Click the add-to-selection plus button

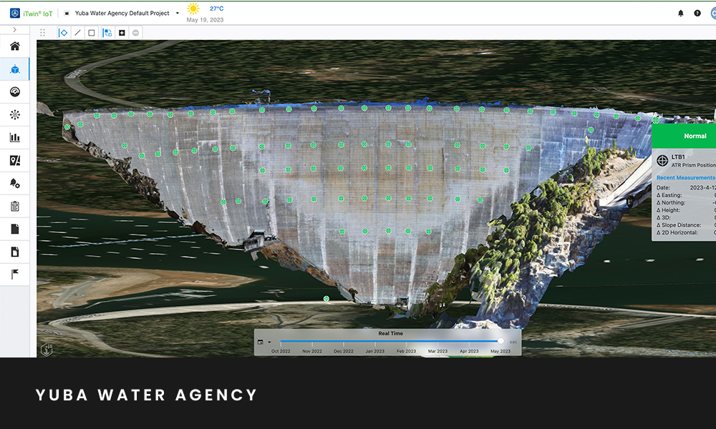click(122, 33)
